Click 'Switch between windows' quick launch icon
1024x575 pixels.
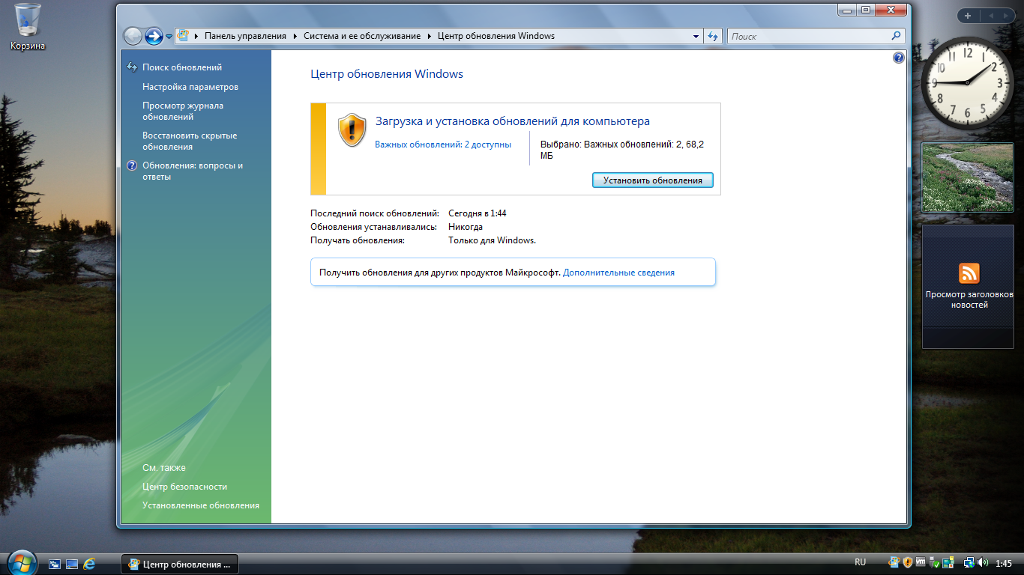(55, 563)
